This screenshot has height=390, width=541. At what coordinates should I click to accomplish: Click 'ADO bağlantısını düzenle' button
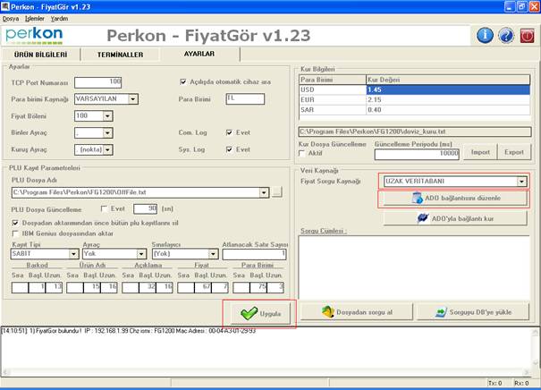pos(455,199)
